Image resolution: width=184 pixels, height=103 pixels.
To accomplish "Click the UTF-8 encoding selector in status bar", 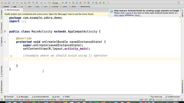I will pos(152,100).
